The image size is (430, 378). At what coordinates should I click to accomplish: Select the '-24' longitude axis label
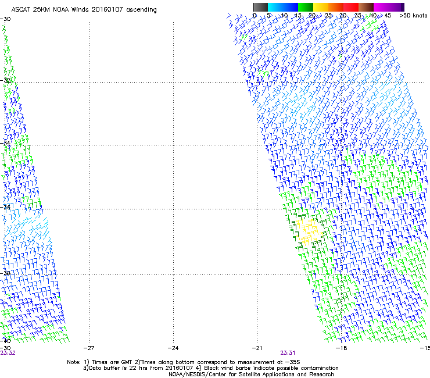coord(173,348)
